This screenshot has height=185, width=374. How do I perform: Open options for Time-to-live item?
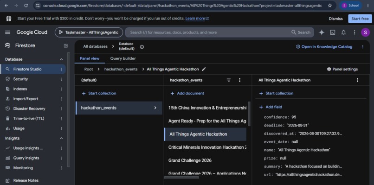point(61,119)
